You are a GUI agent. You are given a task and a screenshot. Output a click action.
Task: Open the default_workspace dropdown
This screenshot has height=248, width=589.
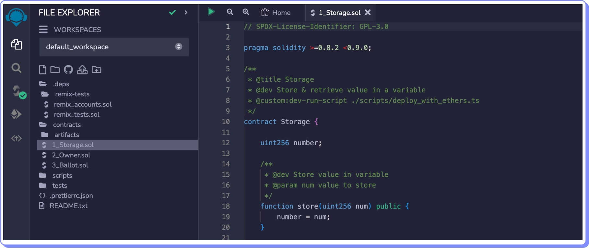[x=114, y=47]
